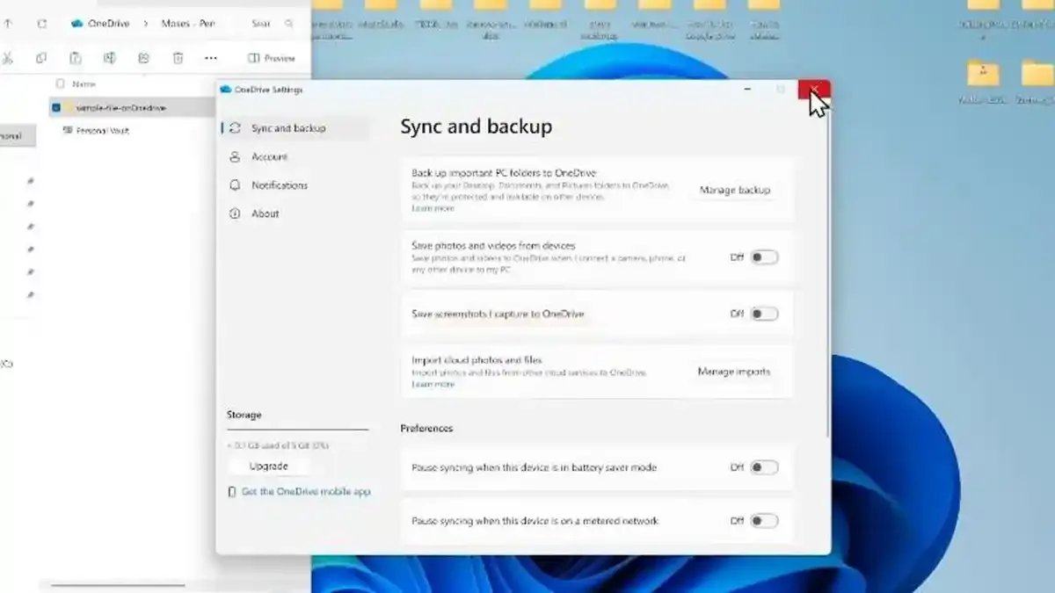1055x593 pixels.
Task: Toggle Save photos and videos from devices
Action: (x=764, y=257)
